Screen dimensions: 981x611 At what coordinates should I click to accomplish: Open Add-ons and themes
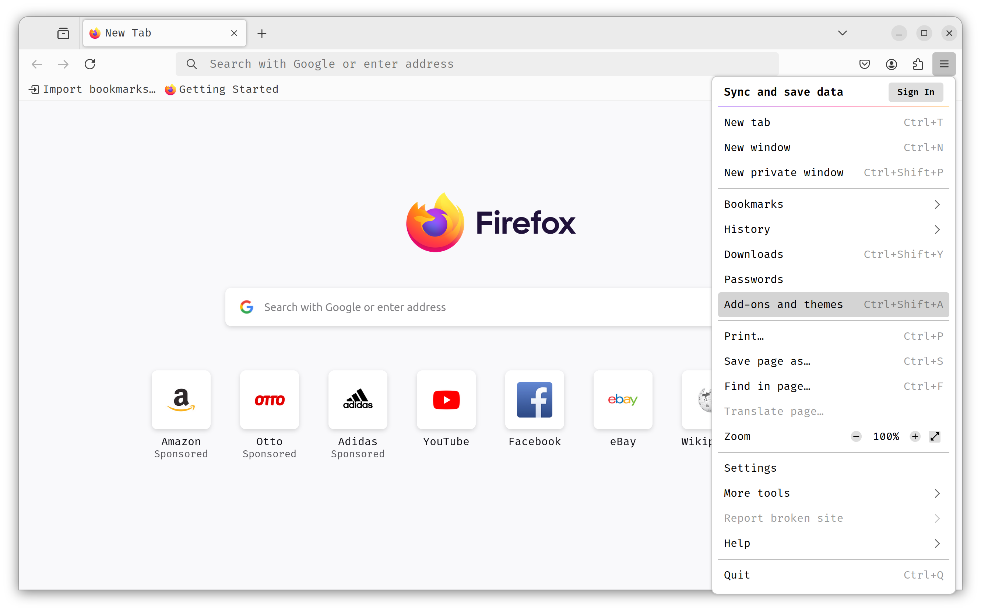(833, 305)
